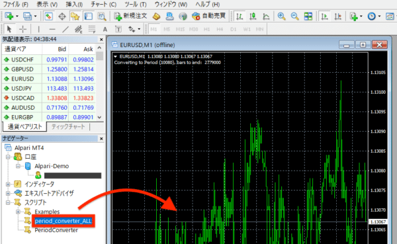This screenshot has width=397, height=244.
Task: Click the zoom out magnifier icon
Action: point(294,16)
